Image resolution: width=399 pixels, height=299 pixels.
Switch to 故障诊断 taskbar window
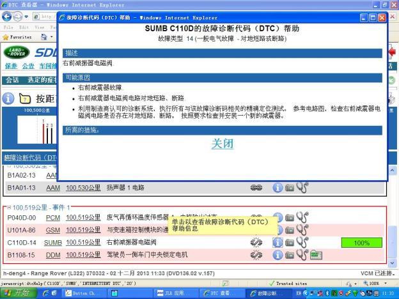[x=268, y=293]
